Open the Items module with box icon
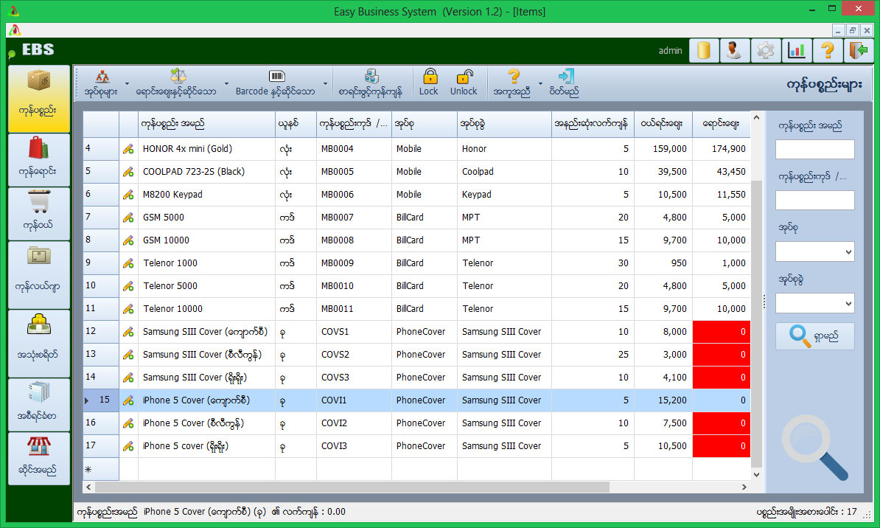Image resolution: width=880 pixels, height=528 pixels. pos(39,99)
